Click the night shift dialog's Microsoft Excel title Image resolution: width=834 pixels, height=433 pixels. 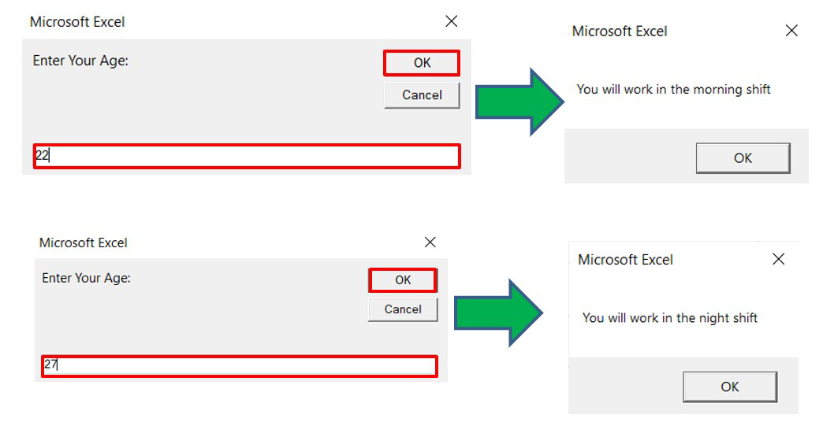click(x=626, y=260)
